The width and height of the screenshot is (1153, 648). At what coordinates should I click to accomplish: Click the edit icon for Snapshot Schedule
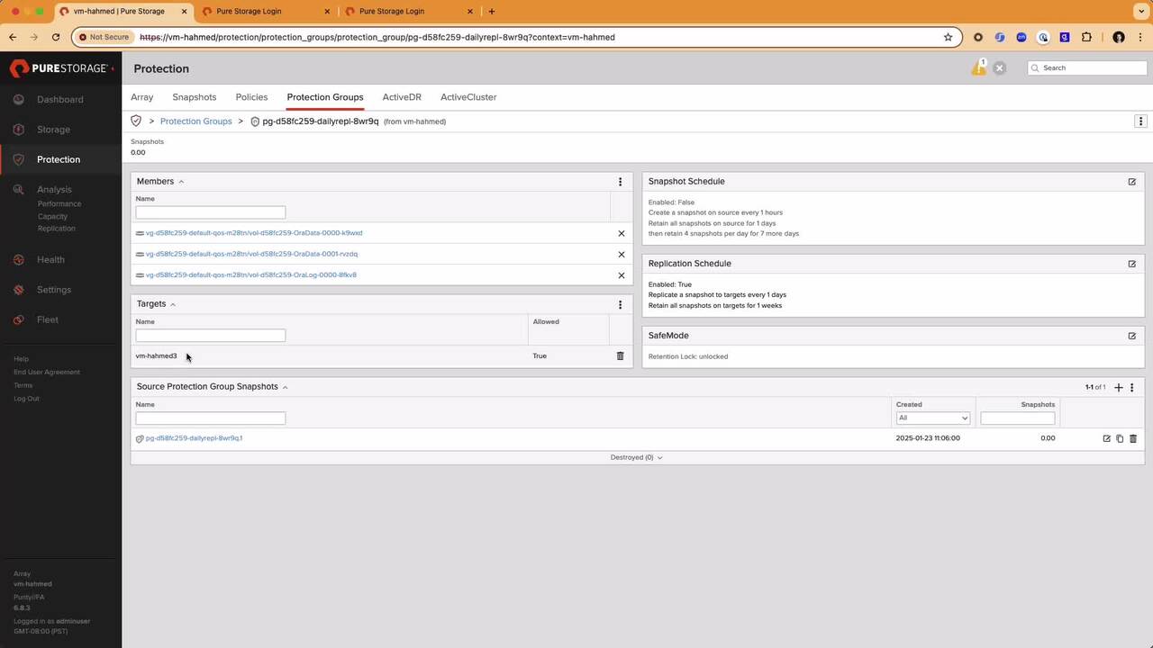[1131, 182]
